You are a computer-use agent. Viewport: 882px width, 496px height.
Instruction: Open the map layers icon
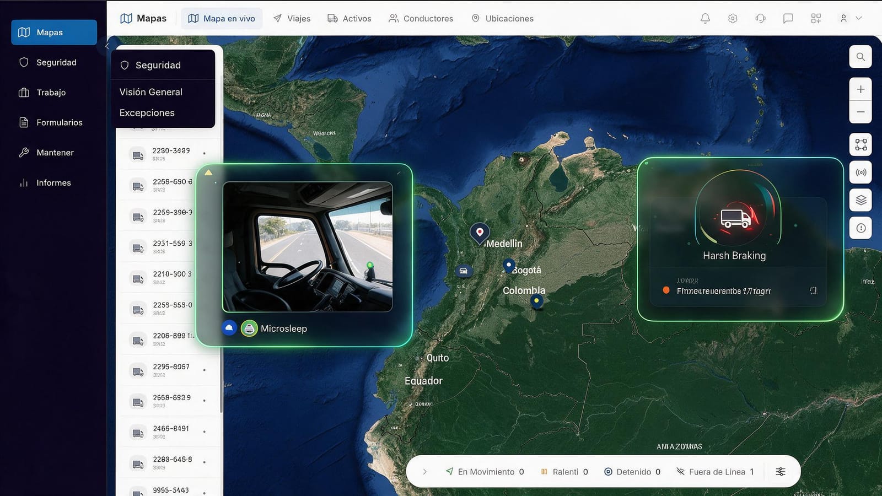(861, 200)
